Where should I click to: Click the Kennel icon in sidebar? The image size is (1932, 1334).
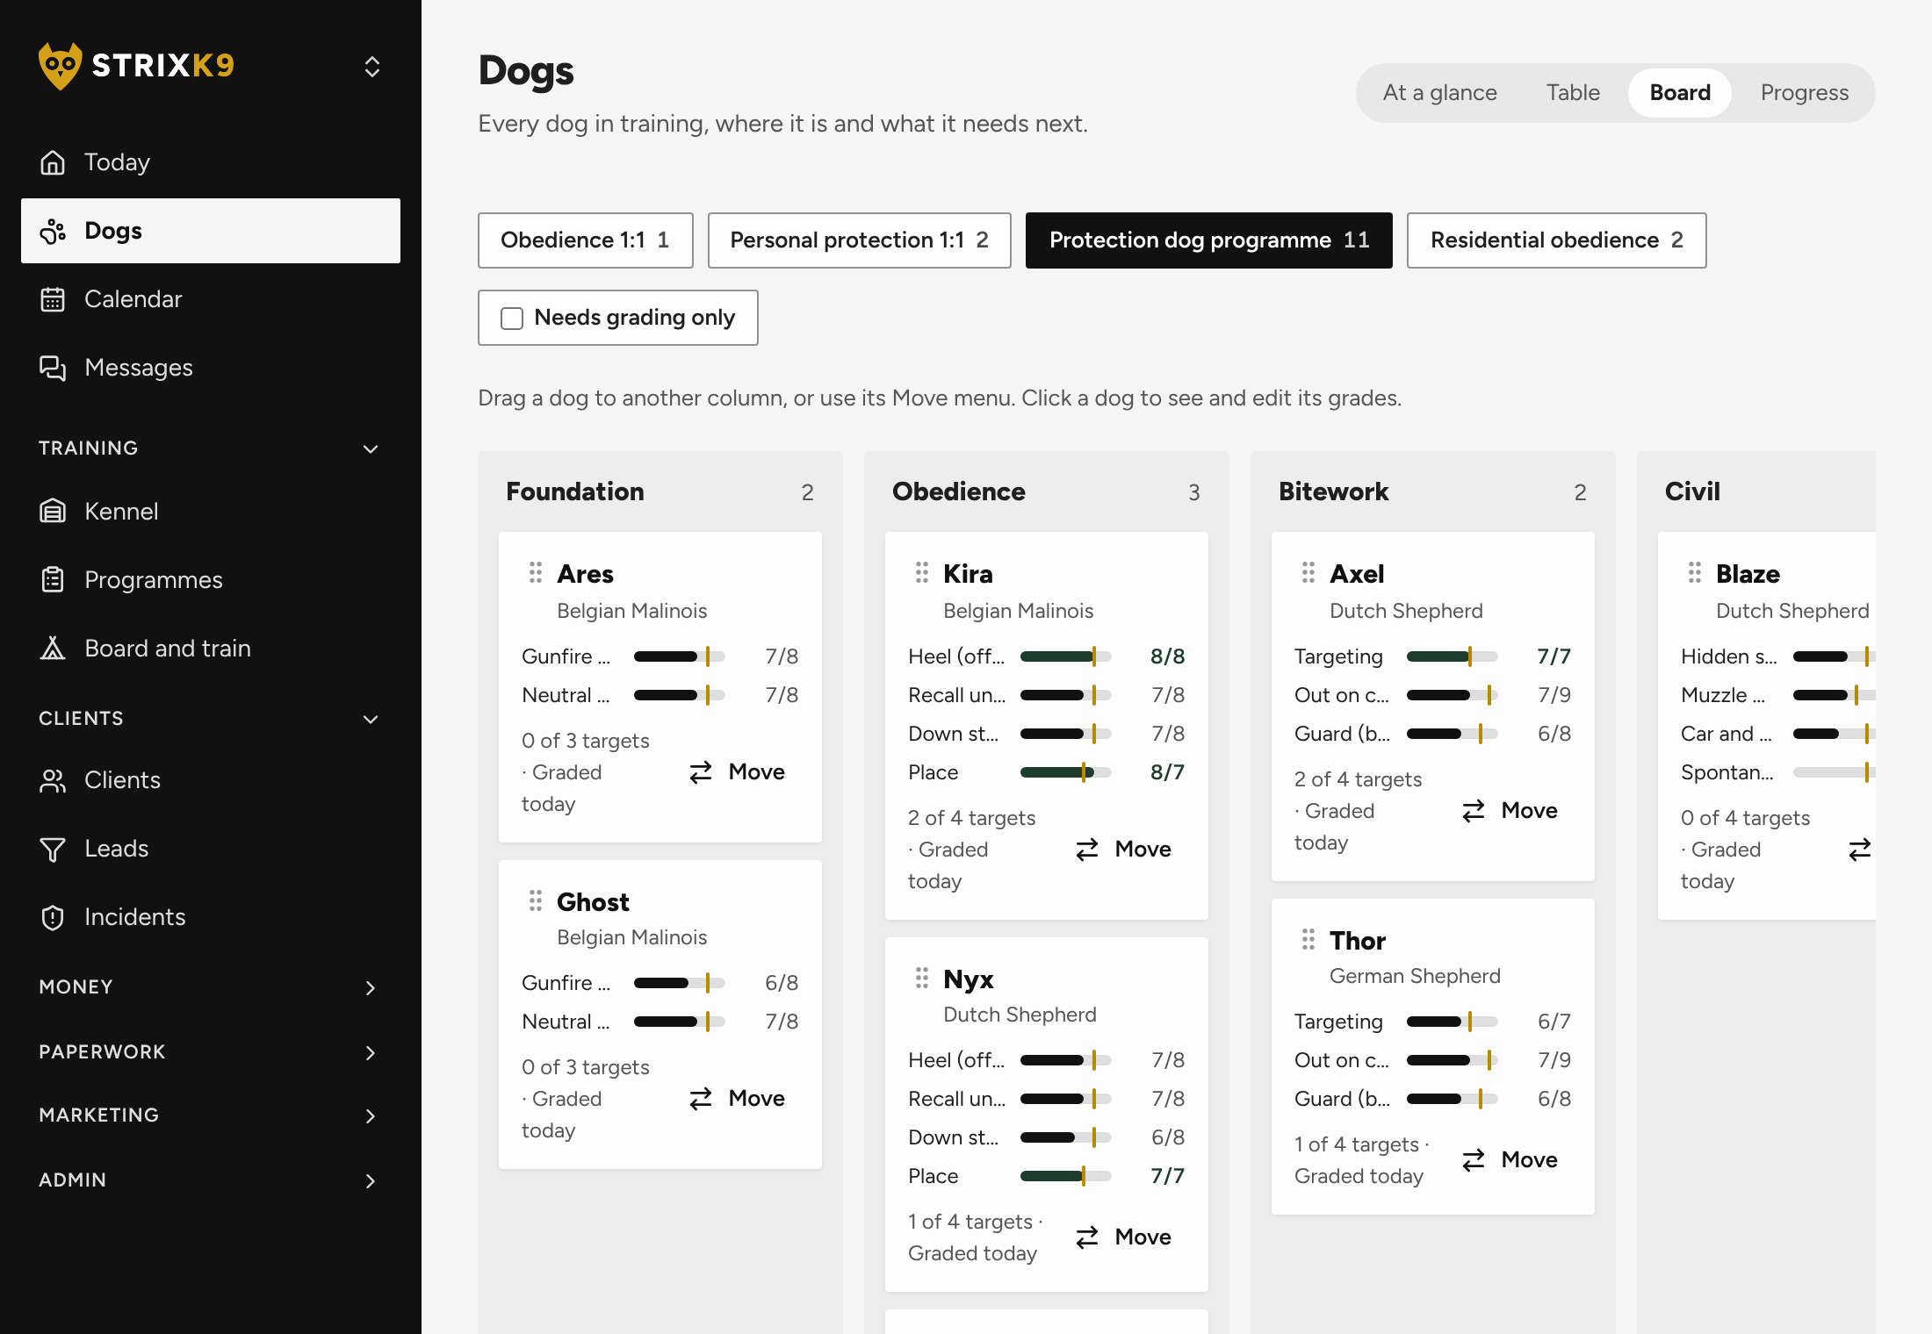pyautogui.click(x=53, y=512)
